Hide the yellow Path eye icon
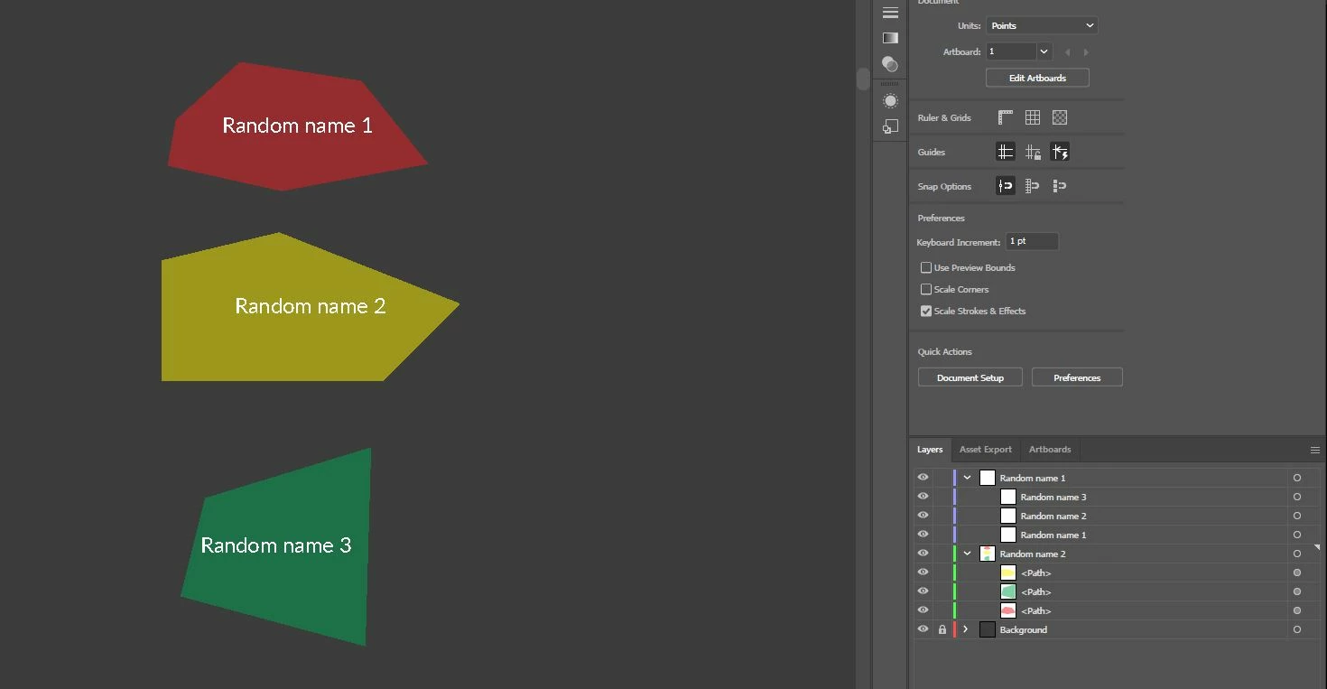 point(923,573)
